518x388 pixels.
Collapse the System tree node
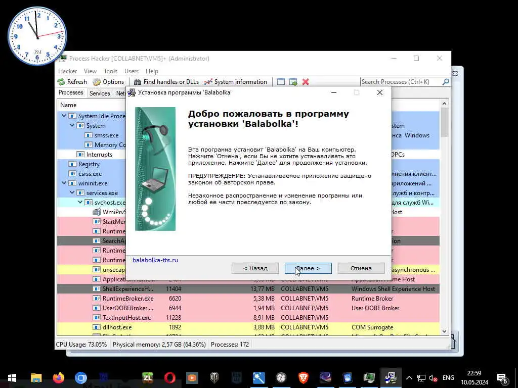pyautogui.click(x=72, y=125)
